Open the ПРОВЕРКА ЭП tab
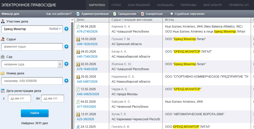 [x=239, y=5]
